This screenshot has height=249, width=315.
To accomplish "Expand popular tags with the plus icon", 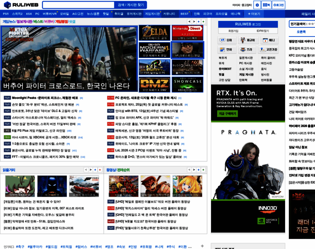I will tap(202, 246).
